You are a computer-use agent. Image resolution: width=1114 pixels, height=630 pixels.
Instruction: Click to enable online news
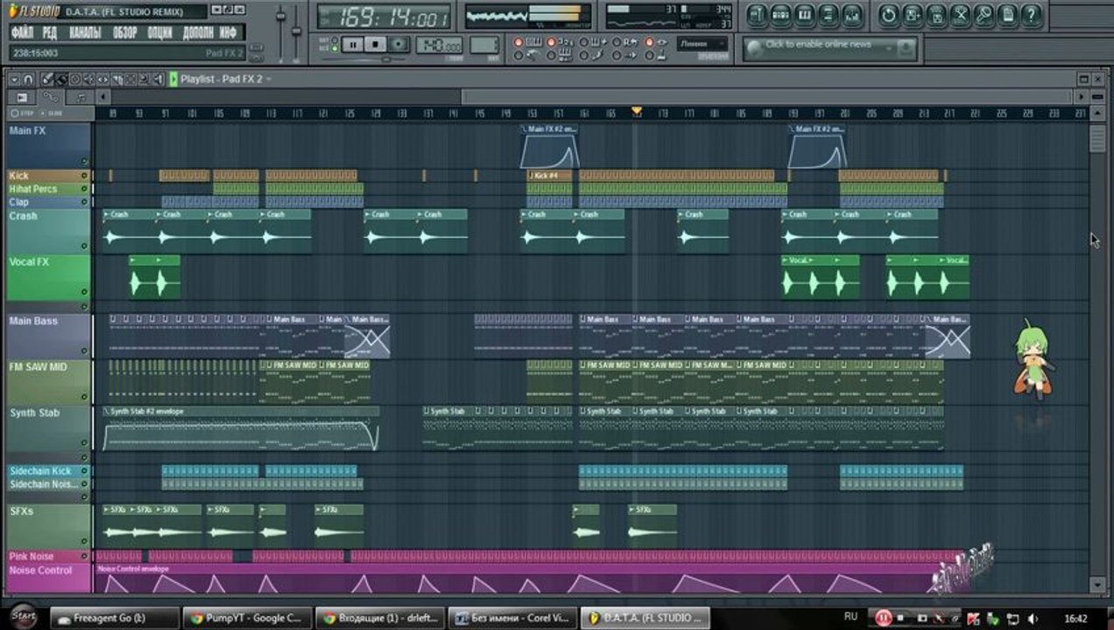(819, 45)
